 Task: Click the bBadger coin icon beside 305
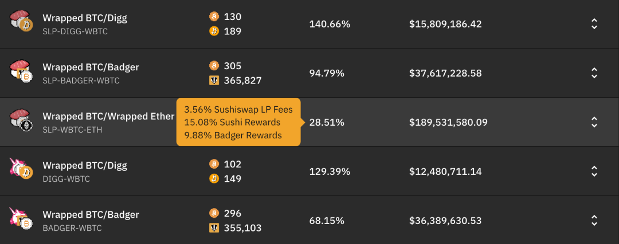(x=214, y=65)
